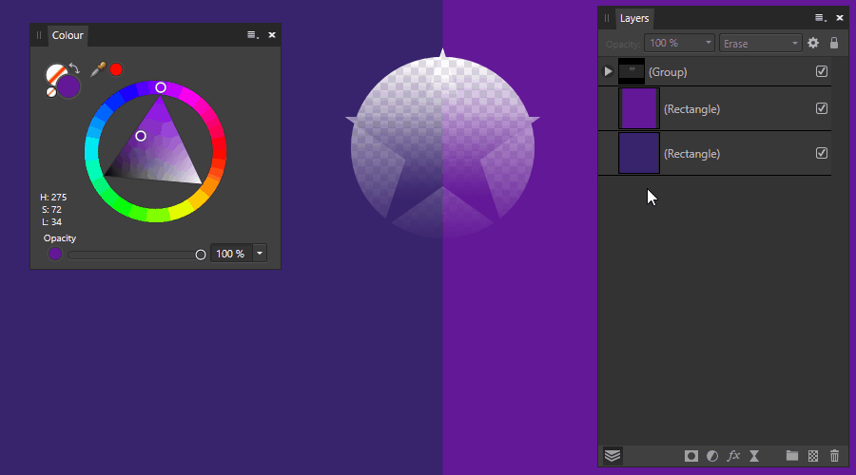Image resolution: width=856 pixels, height=475 pixels.
Task: Add a new group with folder icon
Action: tap(791, 456)
